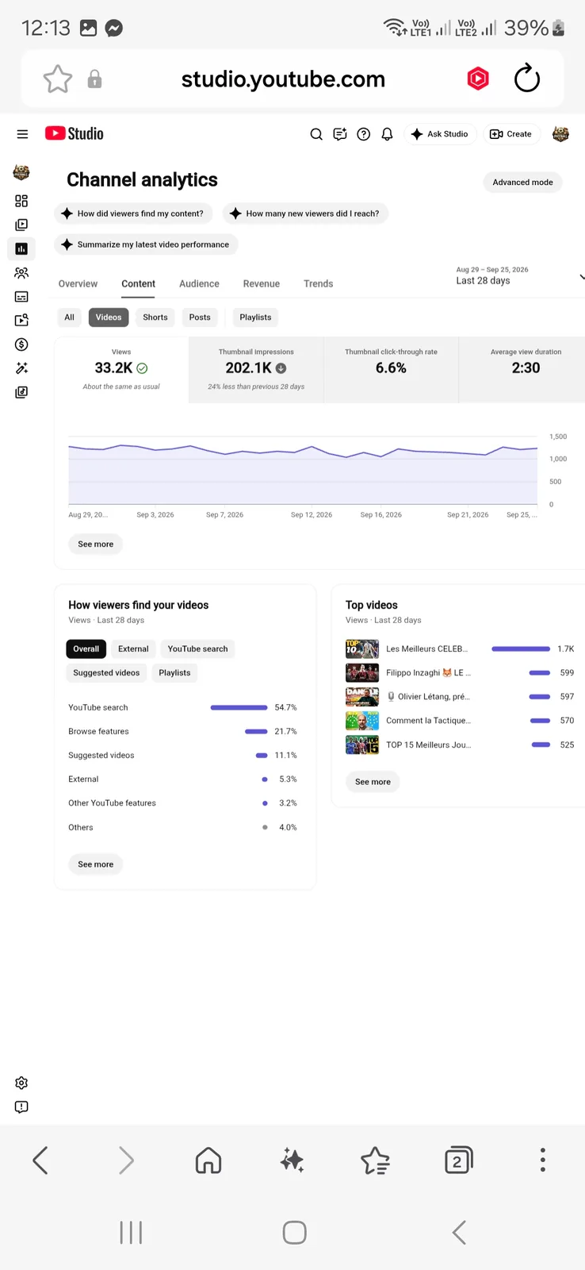This screenshot has width=585, height=1270.
Task: Select the Content tab
Action: [x=138, y=283]
